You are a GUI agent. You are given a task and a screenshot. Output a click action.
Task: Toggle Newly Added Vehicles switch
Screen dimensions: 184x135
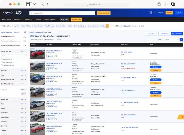(x=25, y=41)
